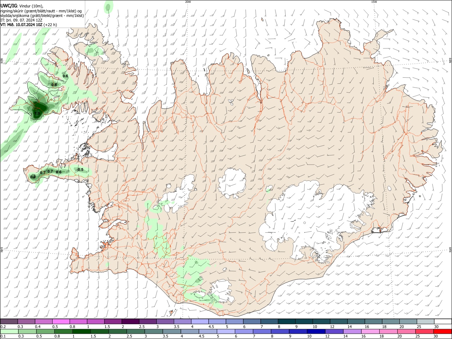
Task: Click the 1.9 rainfall value on the map
Action: pyautogui.click(x=37, y=113)
